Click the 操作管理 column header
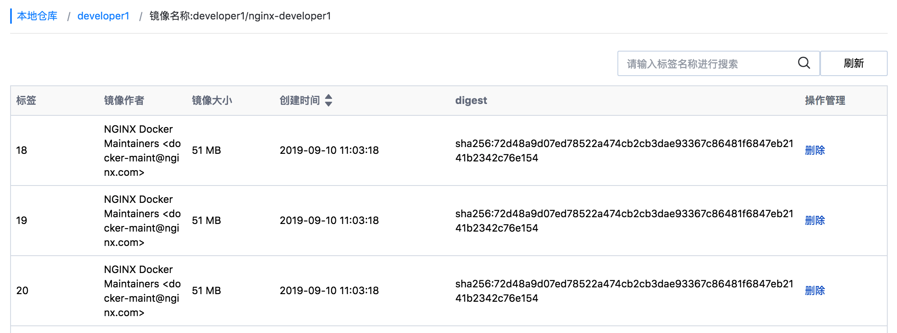 click(x=825, y=101)
